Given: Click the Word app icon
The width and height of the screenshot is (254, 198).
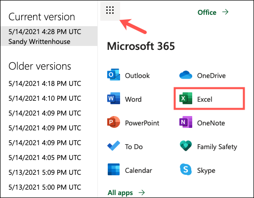Looking at the screenshot, I should pyautogui.click(x=114, y=98).
